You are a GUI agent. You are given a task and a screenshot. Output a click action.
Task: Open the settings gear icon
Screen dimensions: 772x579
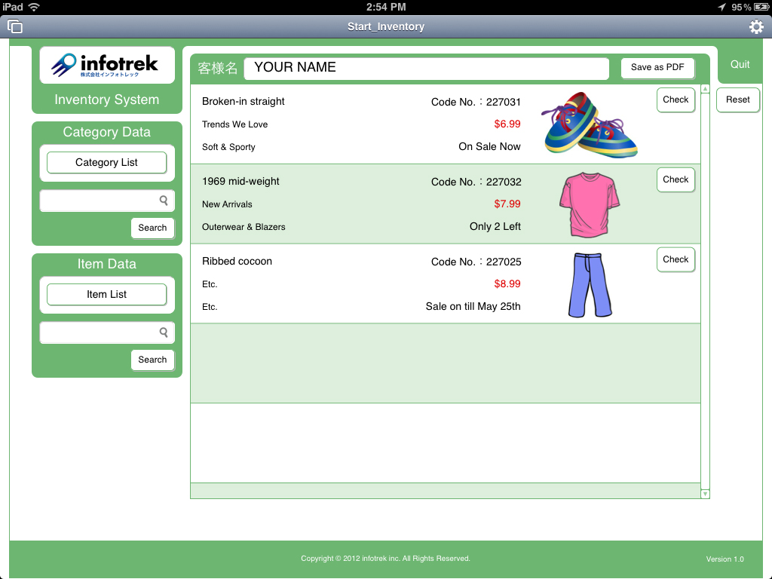(x=756, y=27)
